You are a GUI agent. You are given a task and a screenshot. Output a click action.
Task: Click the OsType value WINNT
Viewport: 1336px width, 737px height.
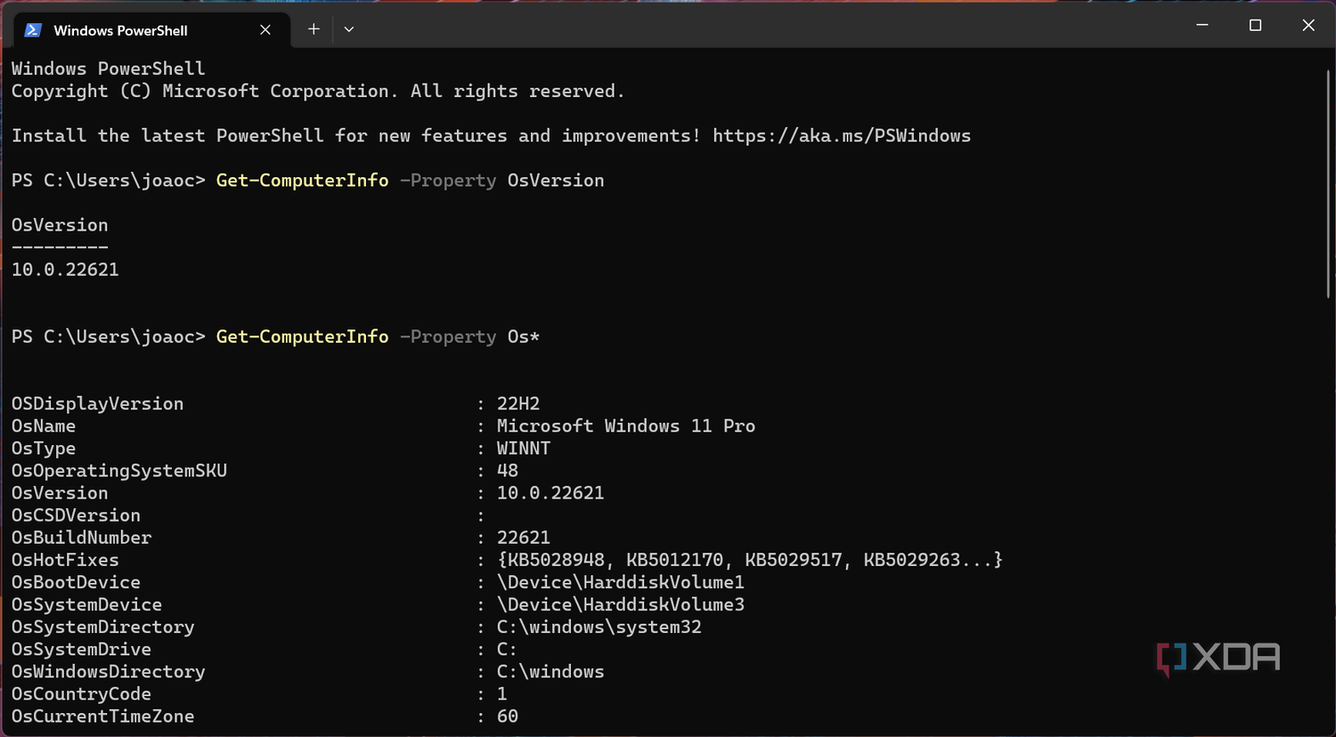pyautogui.click(x=524, y=448)
